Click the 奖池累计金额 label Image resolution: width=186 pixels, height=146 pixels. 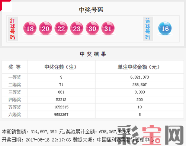pyautogui.click(x=81, y=132)
